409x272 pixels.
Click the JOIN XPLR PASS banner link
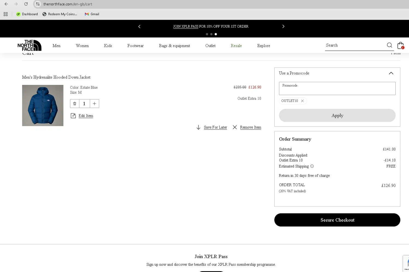186,26
